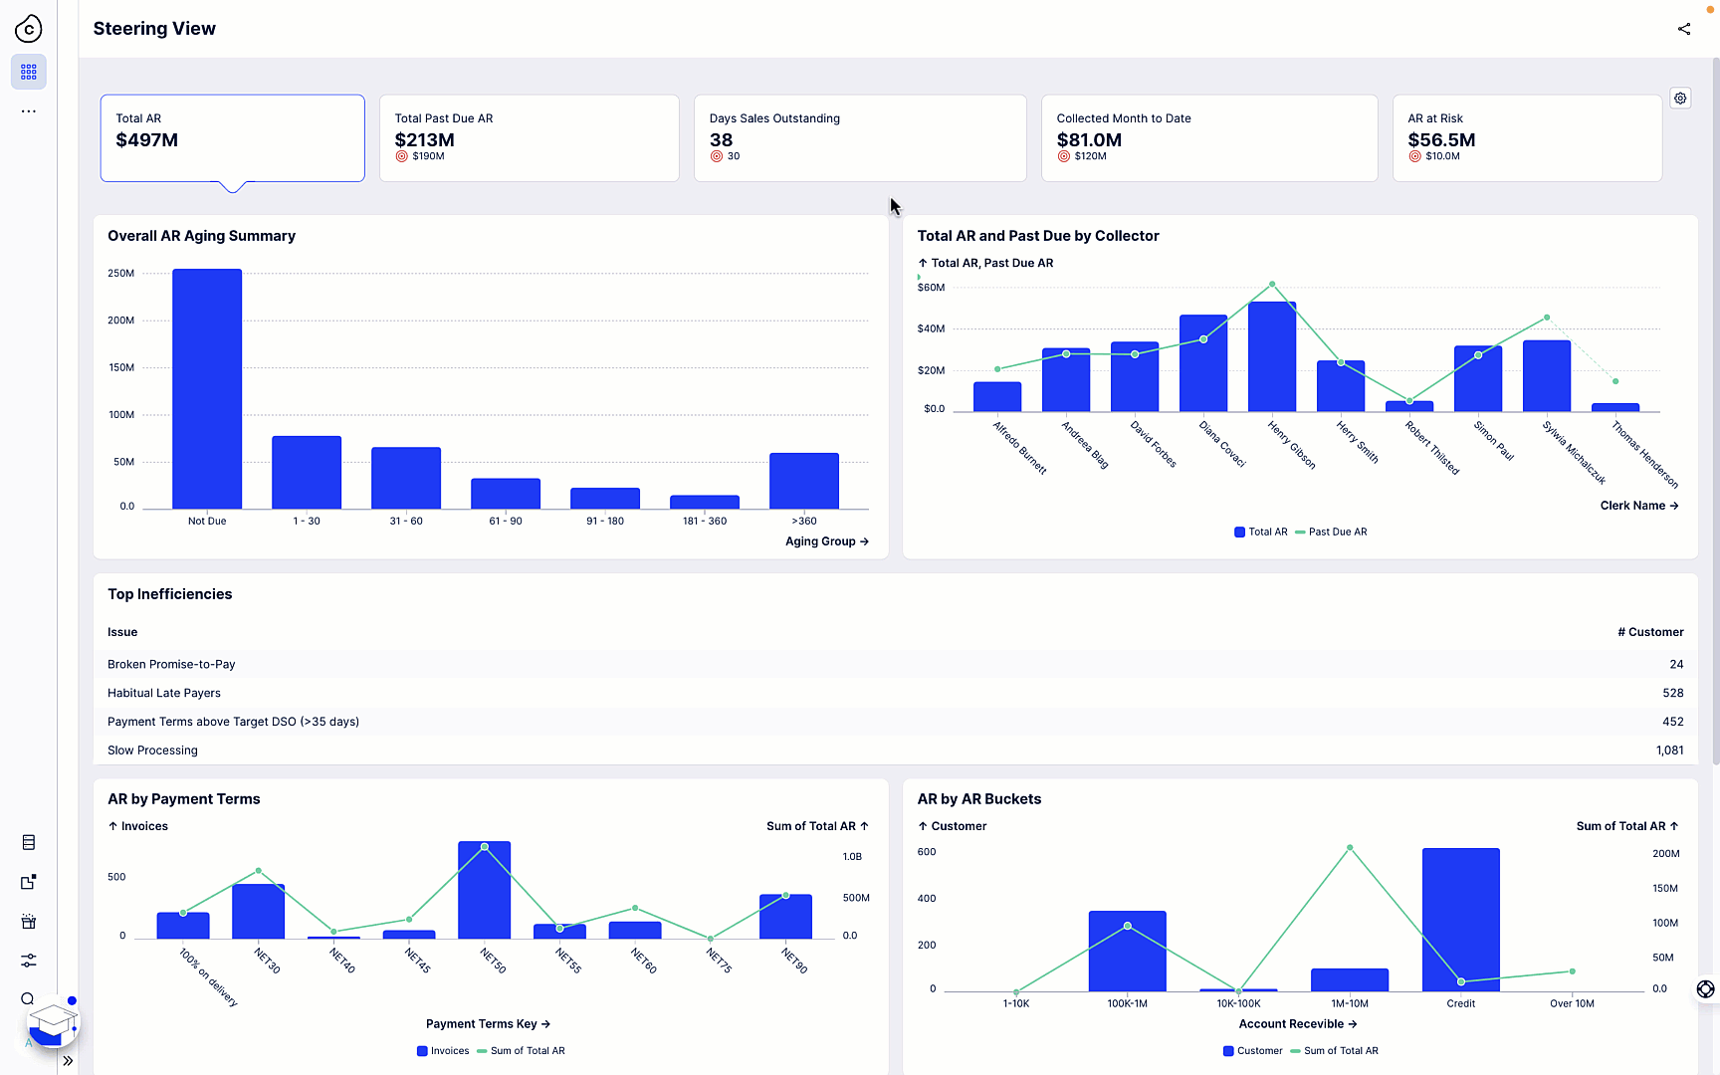Toggle Customer series in AR Buckets legend
Image resolution: width=1720 pixels, height=1075 pixels.
coord(1252,1050)
